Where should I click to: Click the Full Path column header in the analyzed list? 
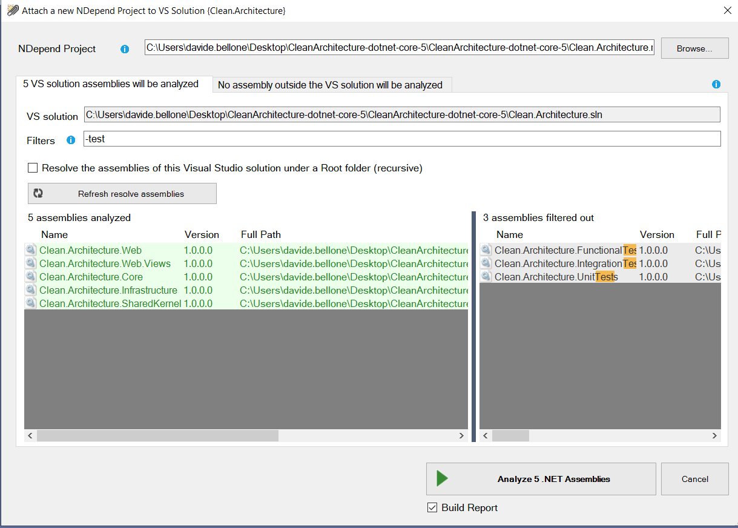pyautogui.click(x=261, y=234)
